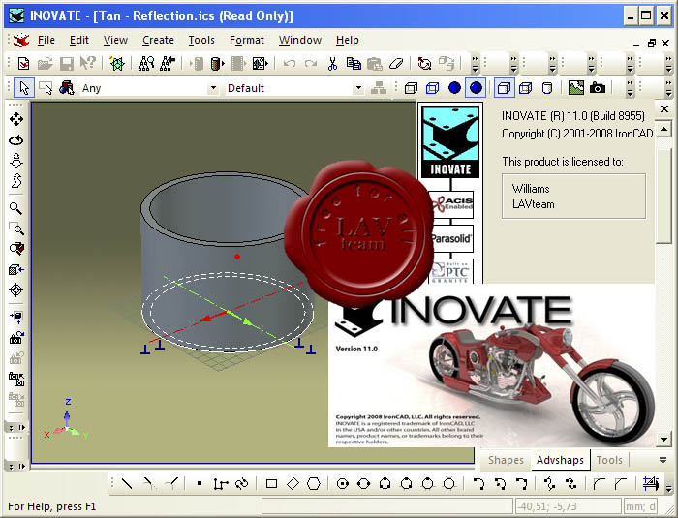The height and width of the screenshot is (518, 678).
Task: Enable black wireframe rendering mode
Action: (x=411, y=88)
